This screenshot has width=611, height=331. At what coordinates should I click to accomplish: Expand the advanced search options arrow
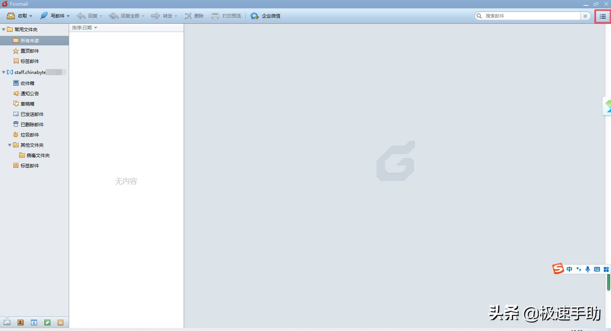[x=585, y=16]
